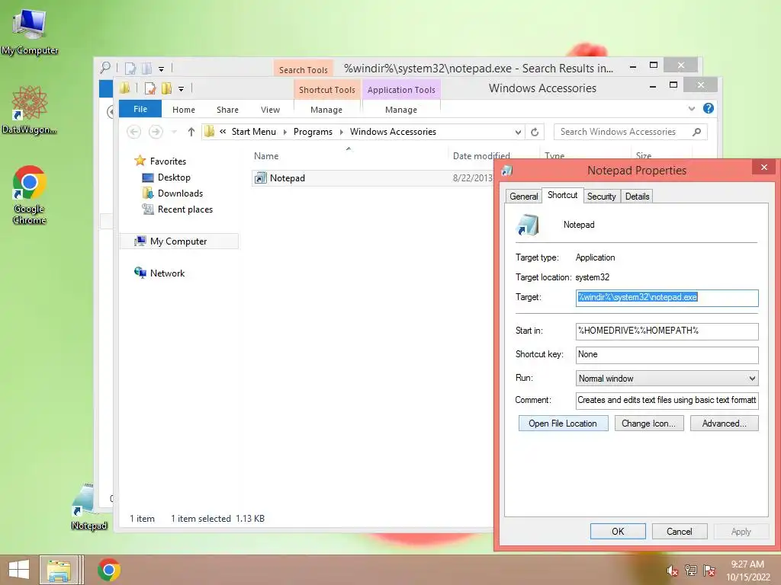This screenshot has width=781, height=585.
Task: Click the network tray icon
Action: (x=691, y=571)
